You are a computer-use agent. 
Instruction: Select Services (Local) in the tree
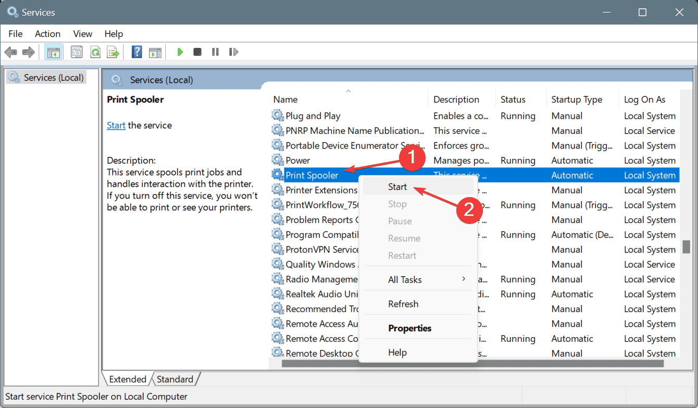pos(54,78)
